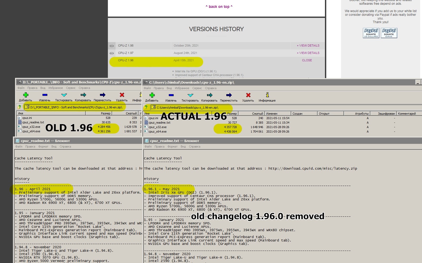The width and height of the screenshot is (422, 263).
Task: Minimize the Downloads 7-Zip window
Action: (x=418, y=83)
